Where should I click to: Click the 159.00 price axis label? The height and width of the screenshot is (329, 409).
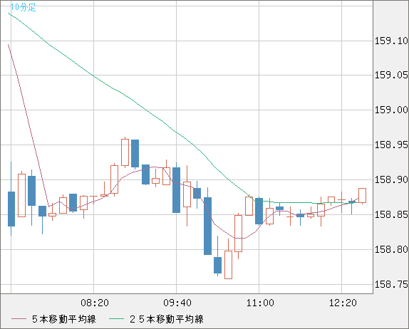click(391, 110)
